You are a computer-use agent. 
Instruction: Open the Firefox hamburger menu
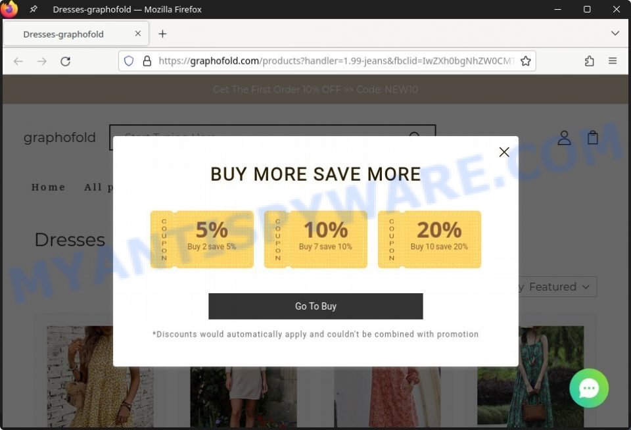pyautogui.click(x=613, y=61)
